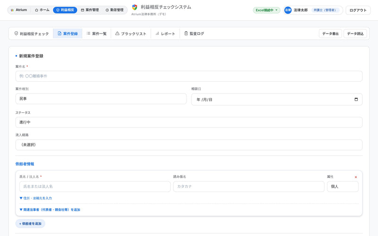Switch to the 案件登録 tab
Image resolution: width=378 pixels, height=236 pixels.
click(68, 34)
